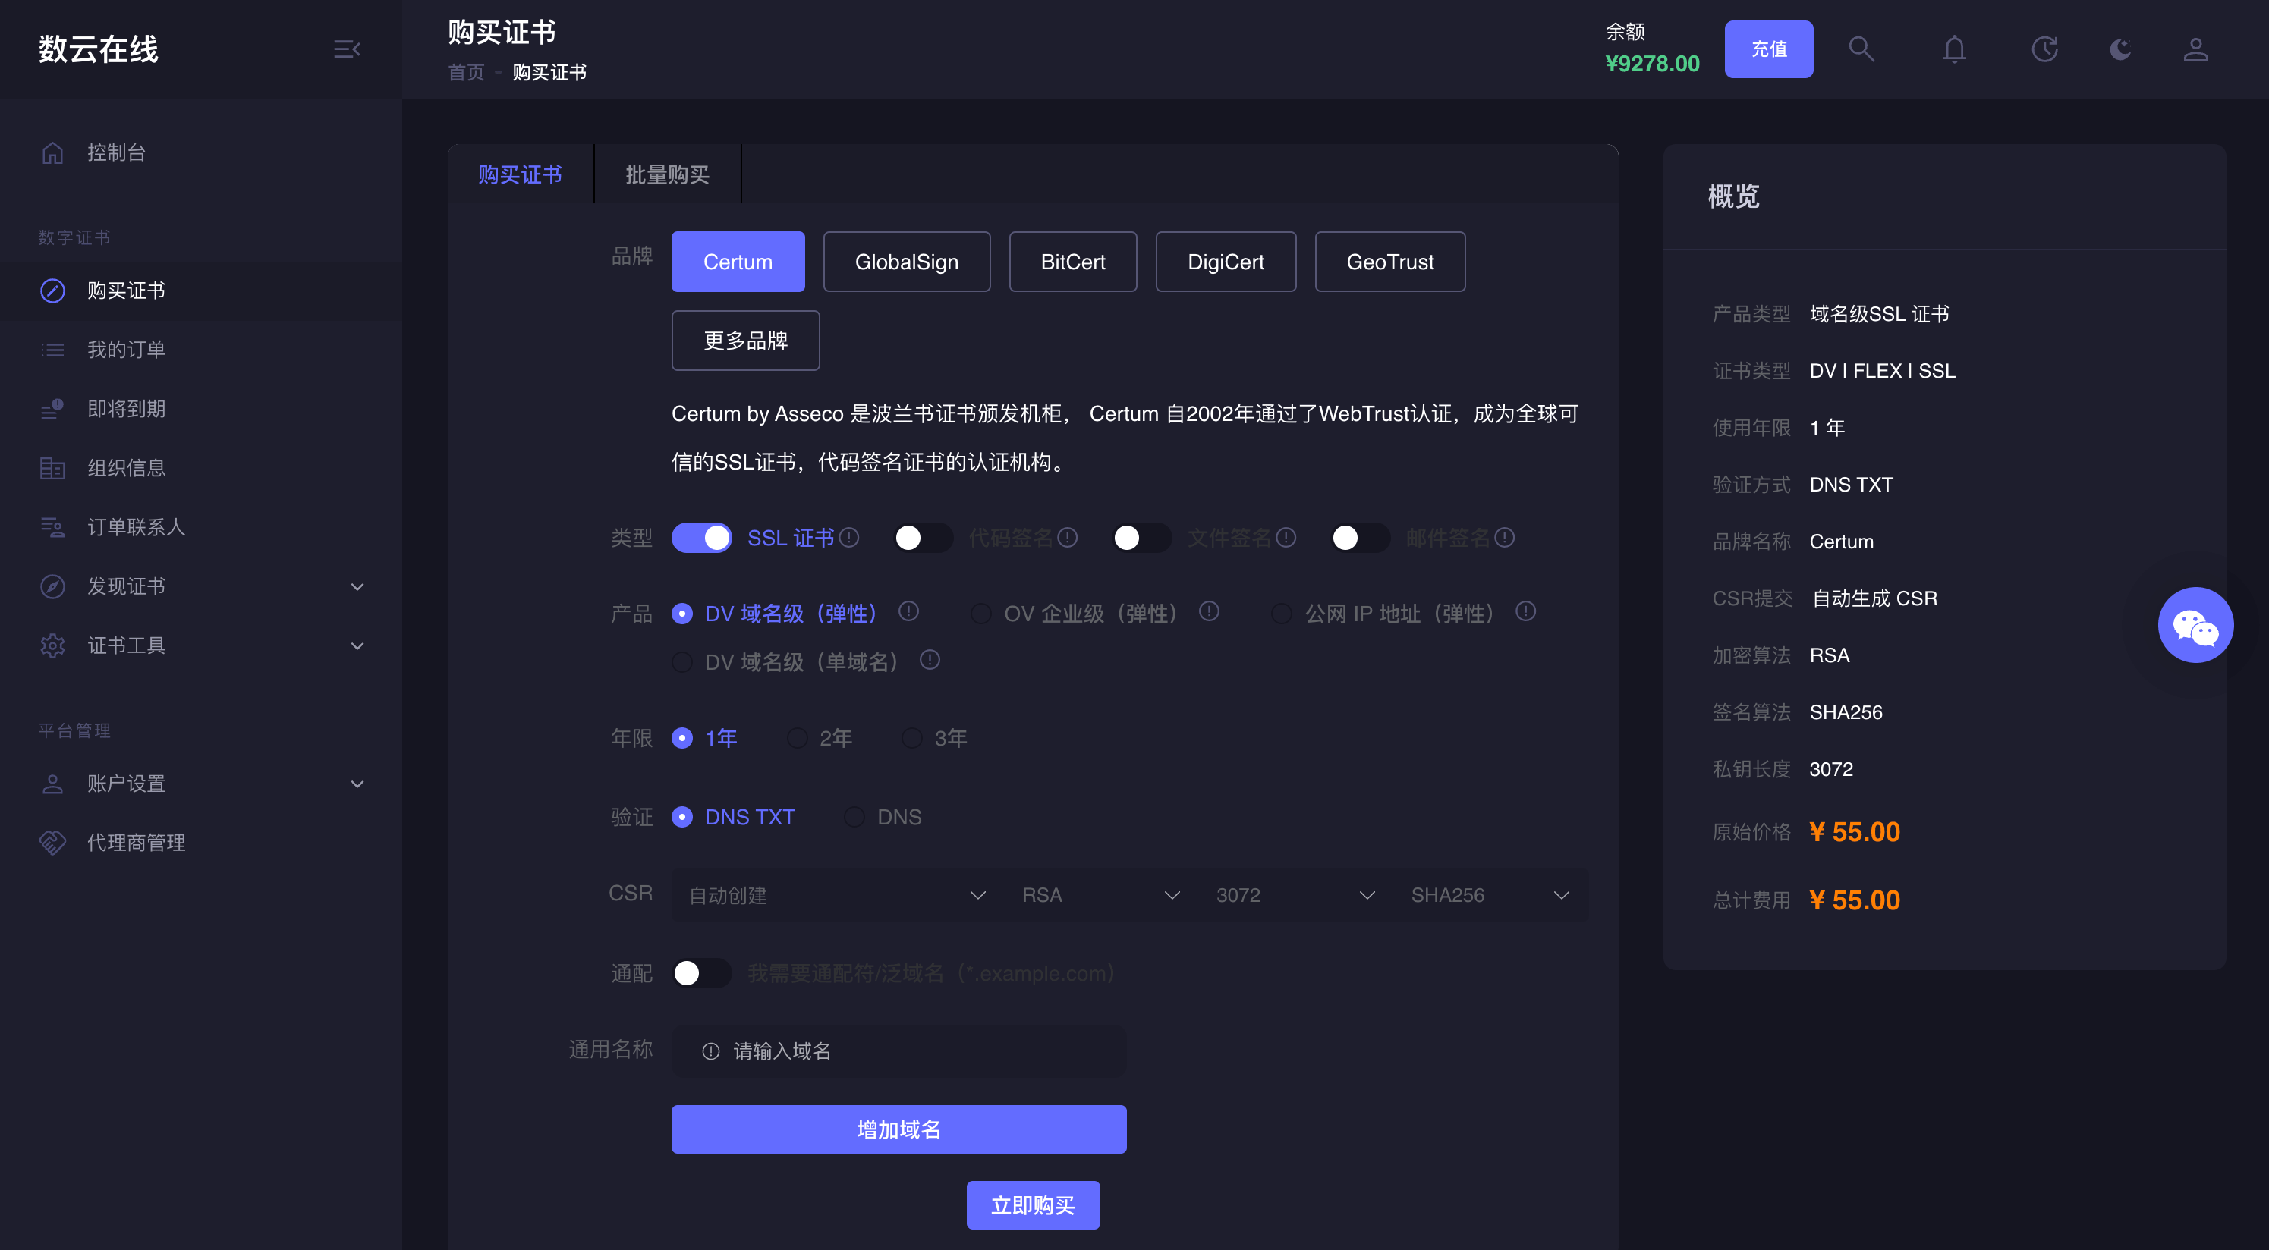2269x1250 pixels.
Task: Switch to the 批量购买 tab
Action: coord(667,174)
